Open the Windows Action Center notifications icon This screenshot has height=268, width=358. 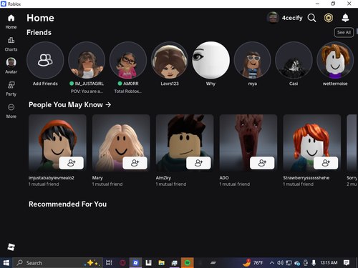347,263
